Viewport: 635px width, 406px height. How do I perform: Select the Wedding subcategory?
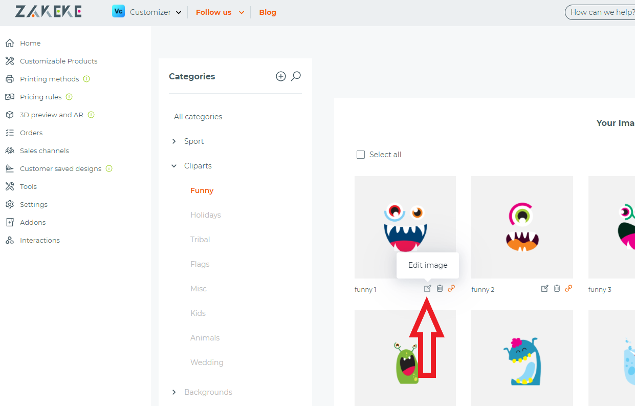(x=207, y=362)
